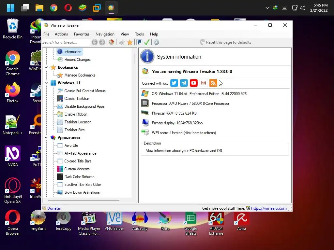Click the Back navigation arrow in toolbar
The width and height of the screenshot is (334, 250).
[95, 42]
